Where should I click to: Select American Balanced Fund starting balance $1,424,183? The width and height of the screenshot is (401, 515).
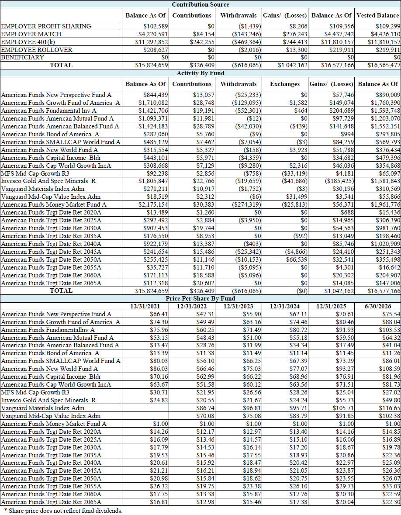pos(153,126)
